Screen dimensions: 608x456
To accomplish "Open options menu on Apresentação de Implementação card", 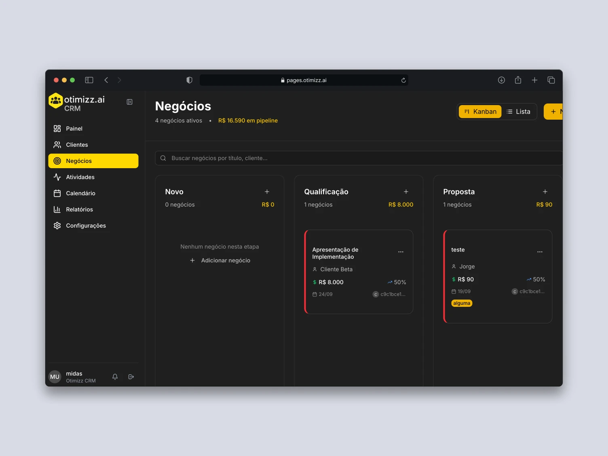I will [401, 252].
